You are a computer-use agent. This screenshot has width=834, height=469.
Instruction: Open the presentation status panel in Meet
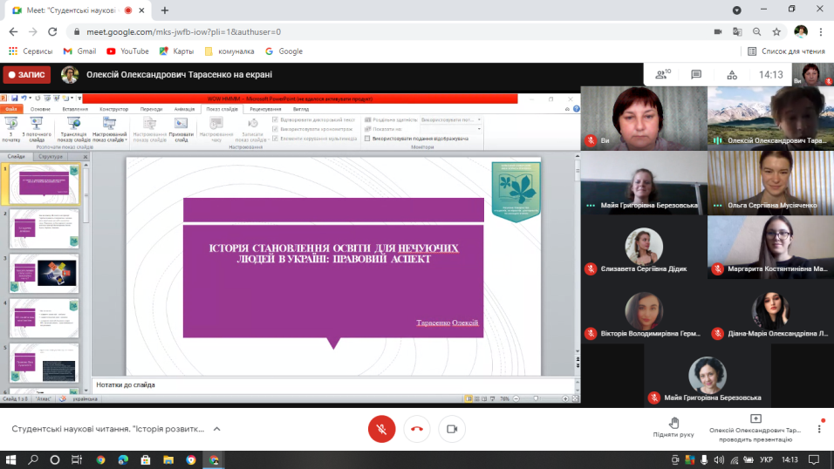(x=755, y=427)
